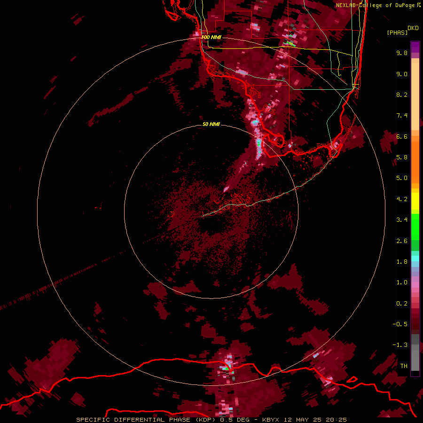Click the cyan segment of the color bar
423x423 pixels.
415,258
